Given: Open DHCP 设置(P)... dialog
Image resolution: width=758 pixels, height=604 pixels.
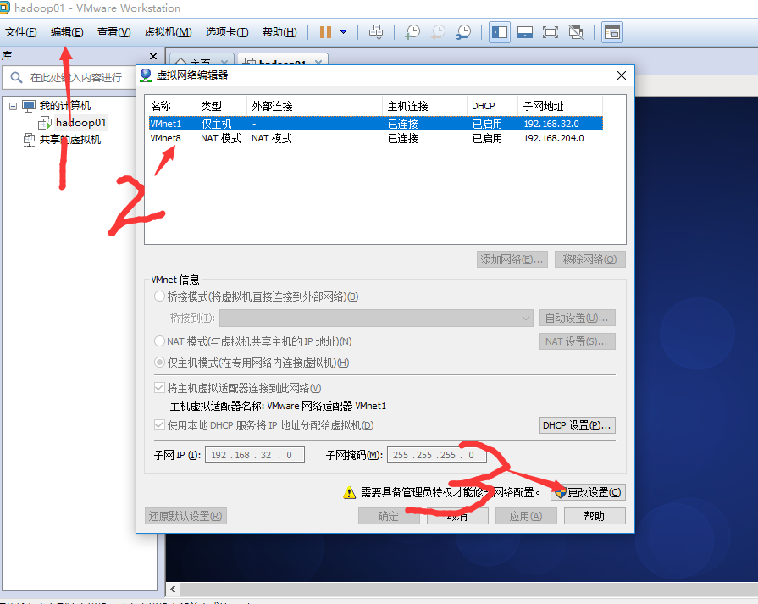Looking at the screenshot, I should (x=578, y=425).
